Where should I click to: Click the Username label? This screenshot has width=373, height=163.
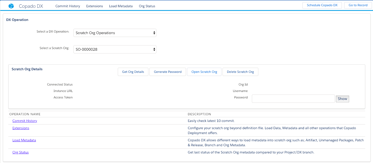240,91
